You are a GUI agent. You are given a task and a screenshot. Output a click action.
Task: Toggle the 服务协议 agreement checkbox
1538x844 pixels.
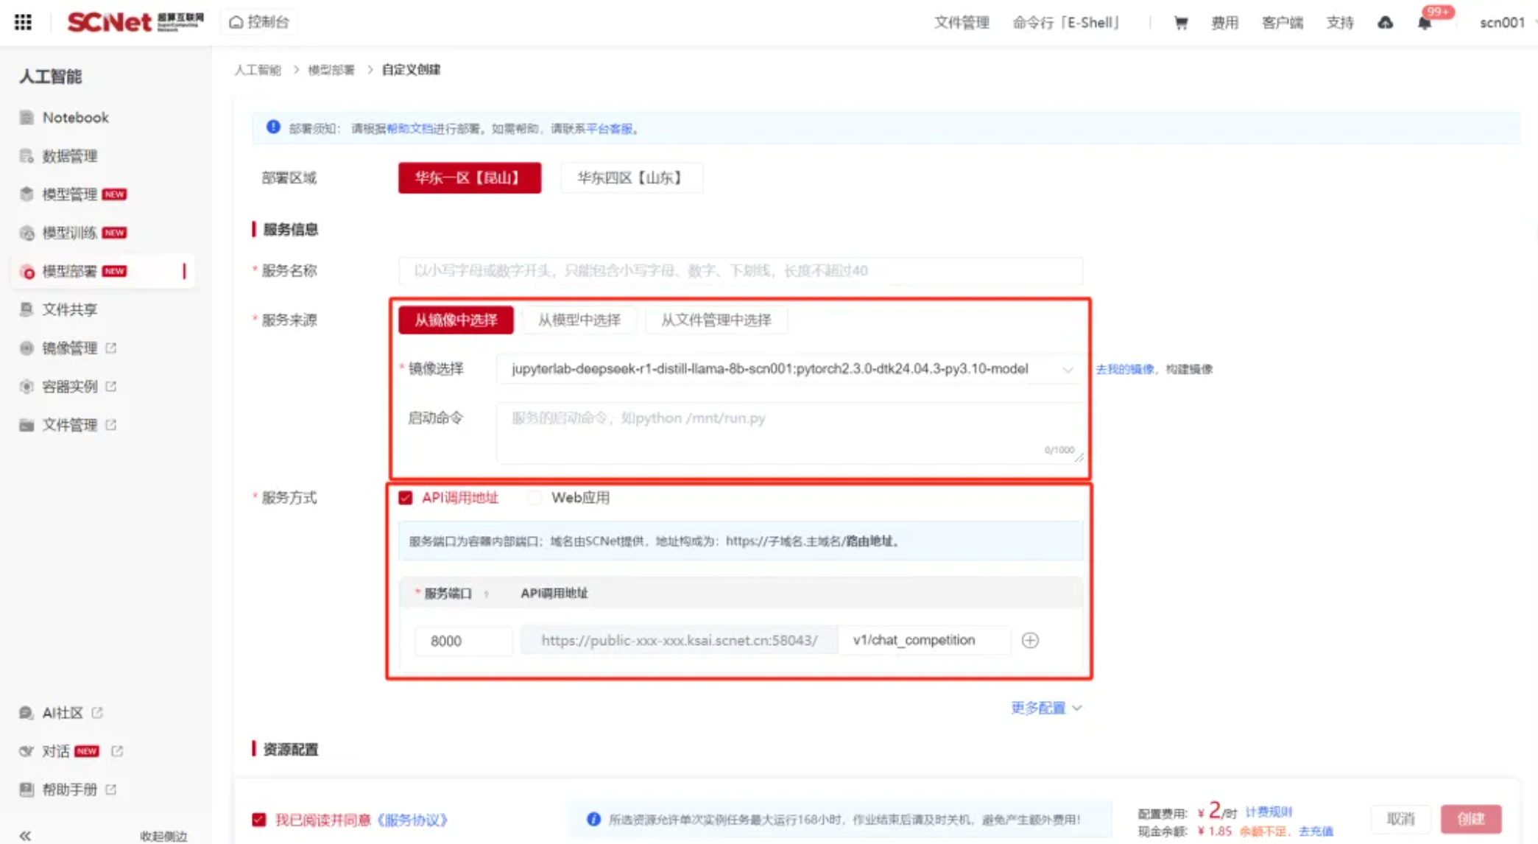(x=259, y=820)
